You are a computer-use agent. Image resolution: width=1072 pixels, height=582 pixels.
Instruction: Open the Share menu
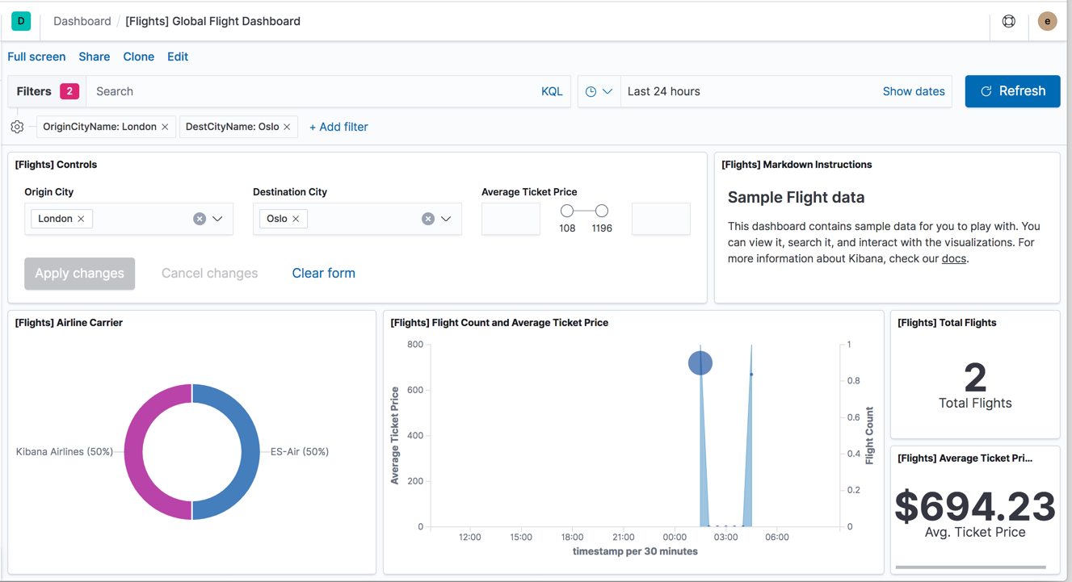(94, 57)
